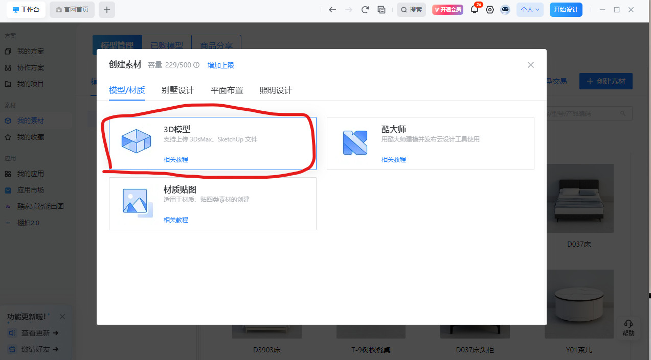Open a new tab with the plus button

point(107,10)
